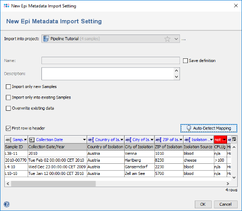Click the 'Collection Date/Year' header row cell
Image resolution: width=242 pixels, height=211 pixels.
coord(57,147)
